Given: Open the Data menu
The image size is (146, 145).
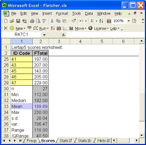Looking at the screenshot, I should tap(89, 14).
